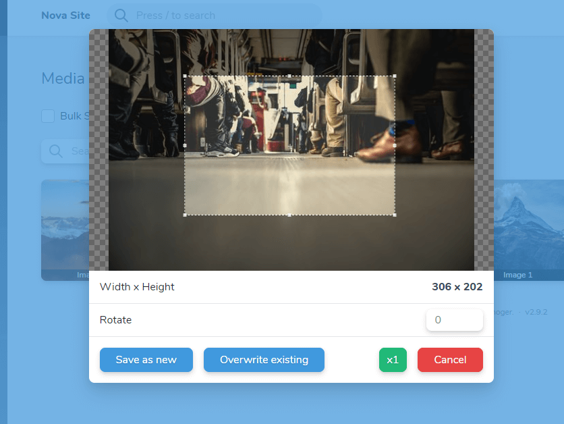Click the Save as new button
The image size is (564, 424).
tap(146, 360)
